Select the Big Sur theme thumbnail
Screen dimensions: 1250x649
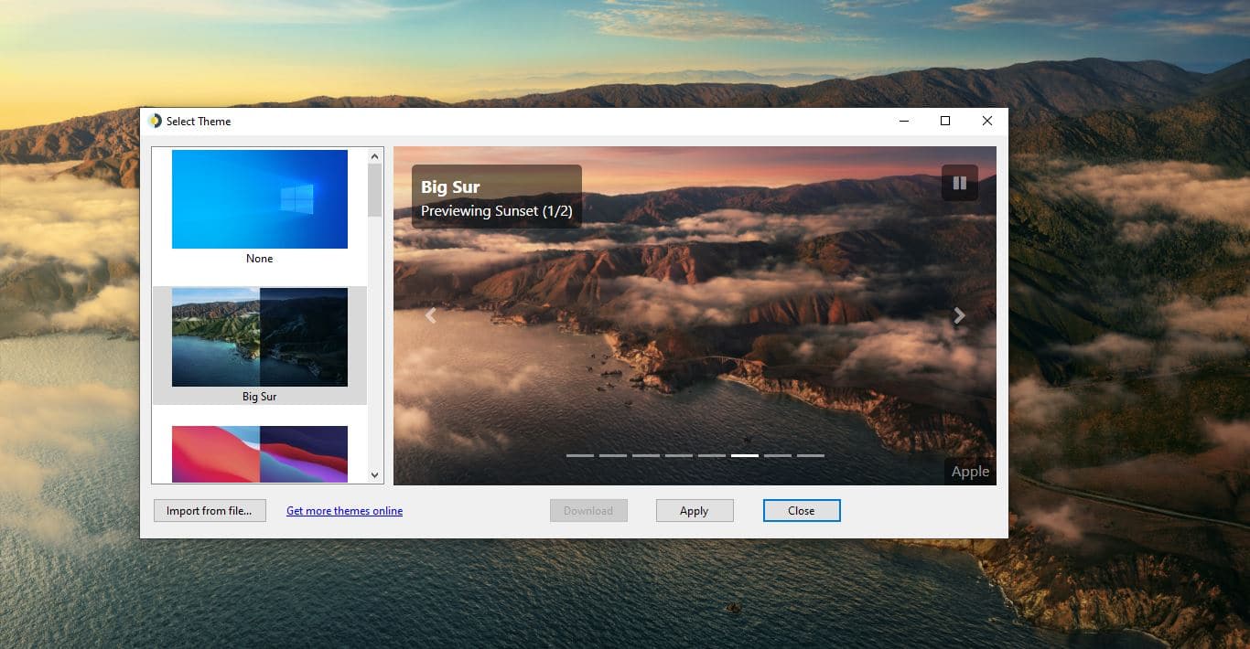click(260, 337)
